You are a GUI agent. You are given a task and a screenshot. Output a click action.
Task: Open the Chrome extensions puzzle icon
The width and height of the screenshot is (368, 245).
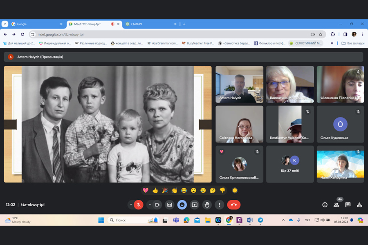[332, 34]
